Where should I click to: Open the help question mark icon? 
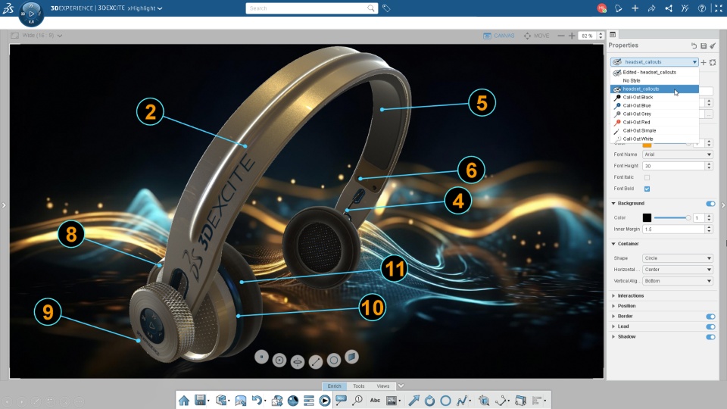pos(702,8)
